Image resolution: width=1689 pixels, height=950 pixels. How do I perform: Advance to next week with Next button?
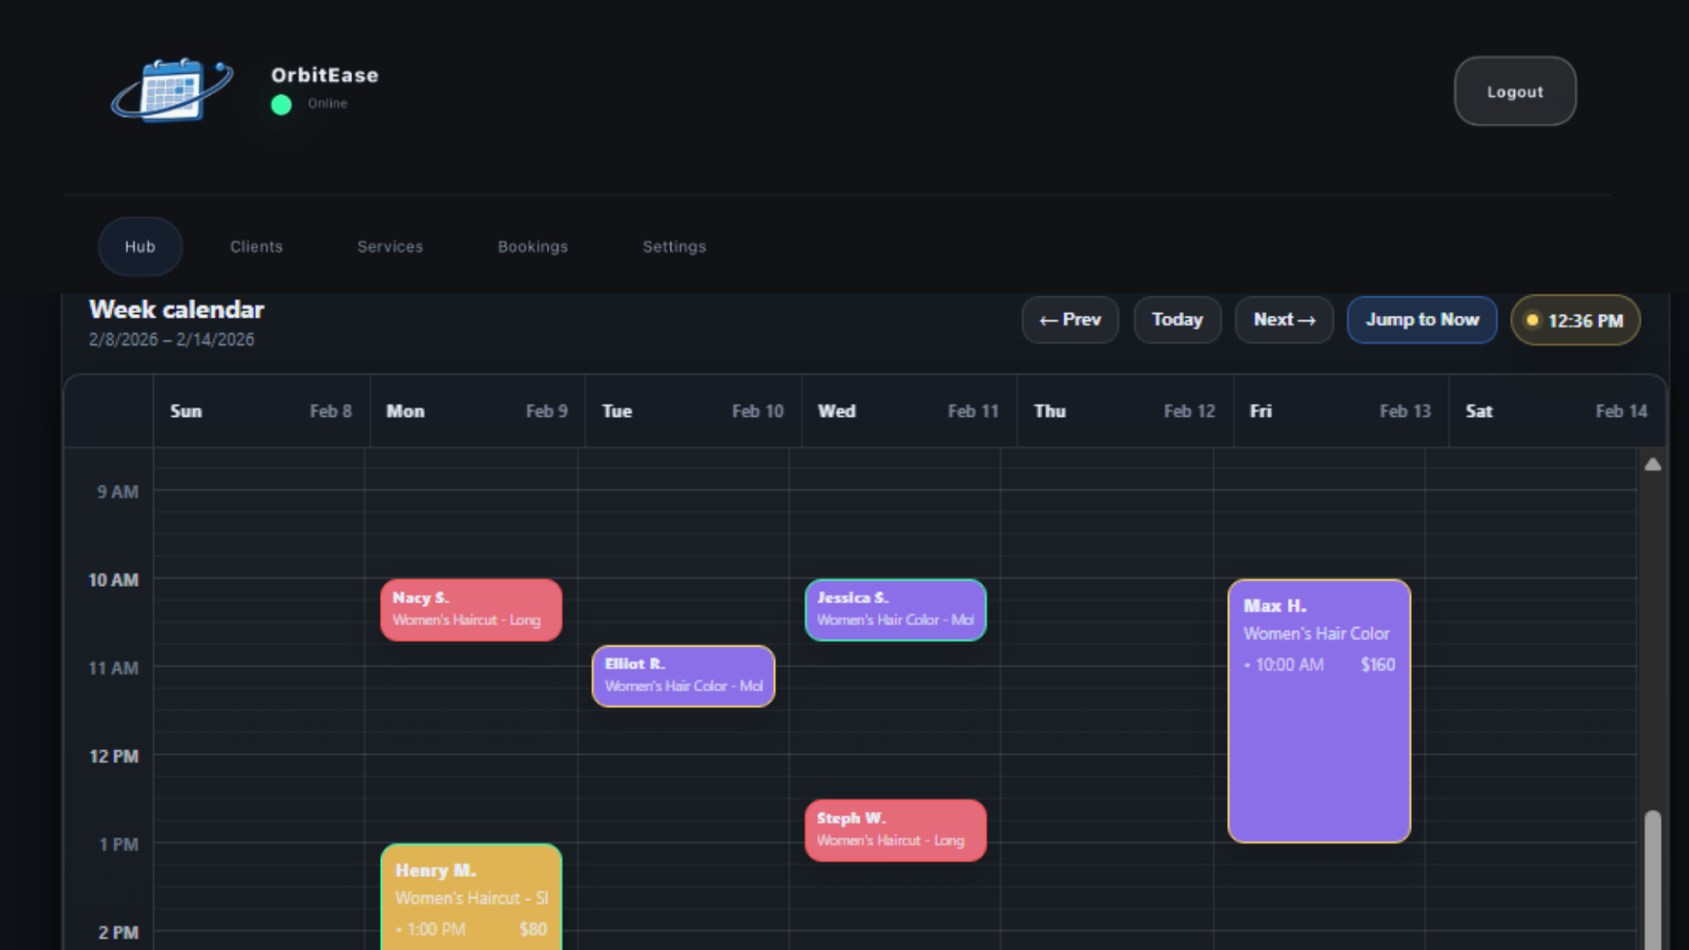pos(1284,320)
